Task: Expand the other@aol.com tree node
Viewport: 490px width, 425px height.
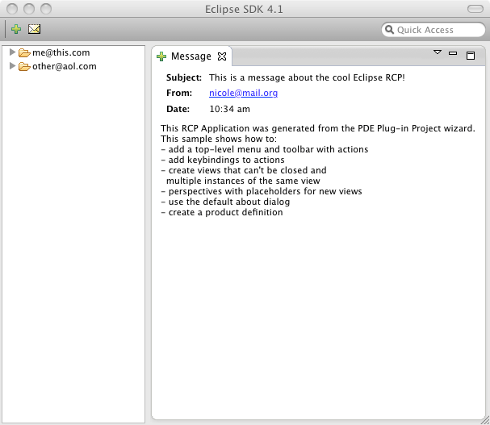Action: coord(12,66)
